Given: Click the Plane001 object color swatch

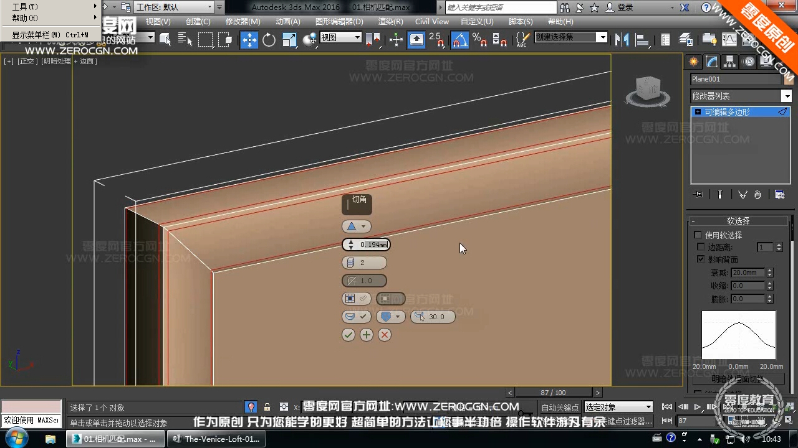Looking at the screenshot, I should pos(788,79).
